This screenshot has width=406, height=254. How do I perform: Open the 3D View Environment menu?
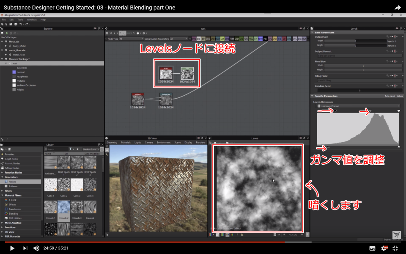click(x=164, y=142)
